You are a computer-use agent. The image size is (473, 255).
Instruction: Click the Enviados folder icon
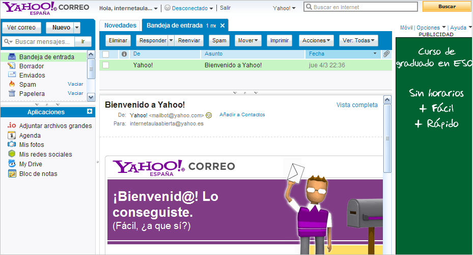tap(12, 74)
